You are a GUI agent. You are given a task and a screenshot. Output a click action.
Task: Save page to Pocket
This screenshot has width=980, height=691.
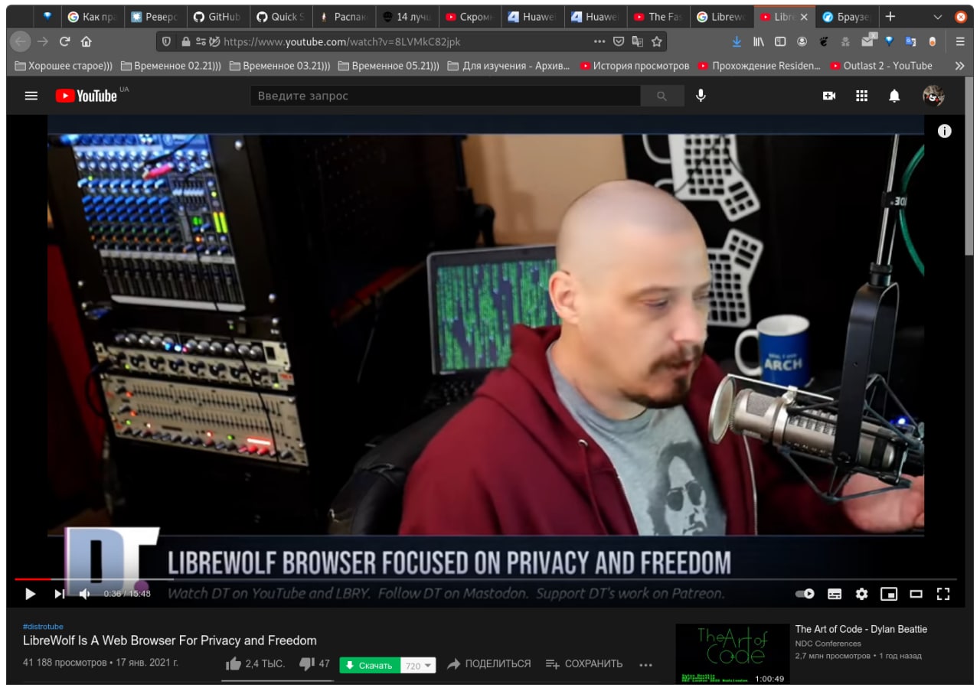pyautogui.click(x=619, y=41)
